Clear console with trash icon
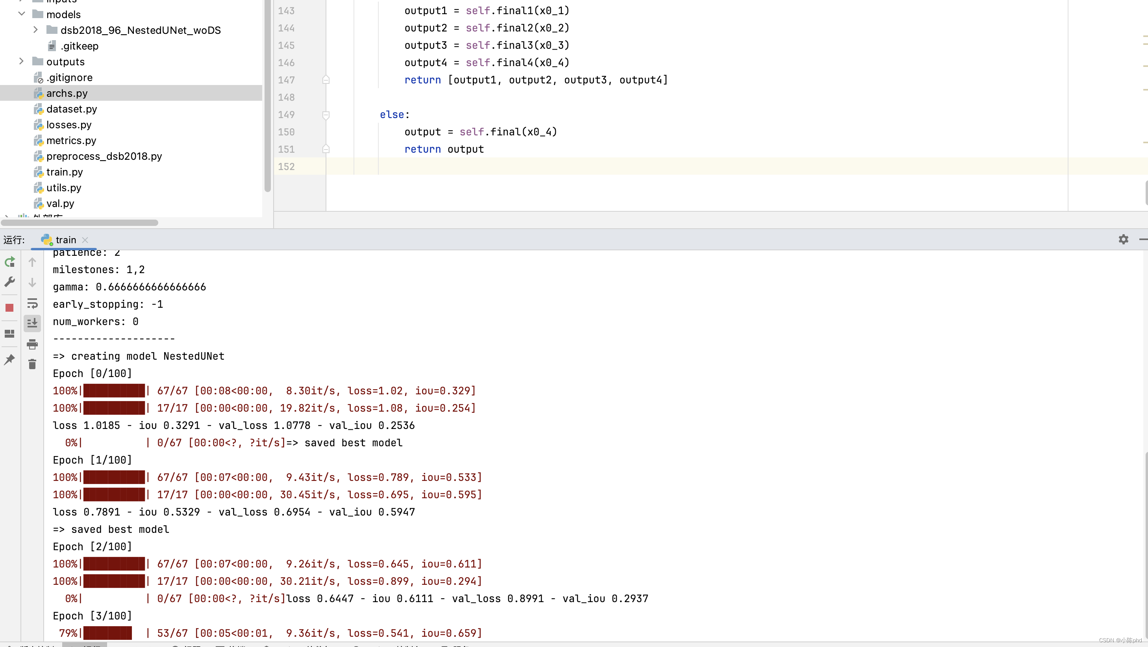The width and height of the screenshot is (1148, 647). (x=32, y=364)
